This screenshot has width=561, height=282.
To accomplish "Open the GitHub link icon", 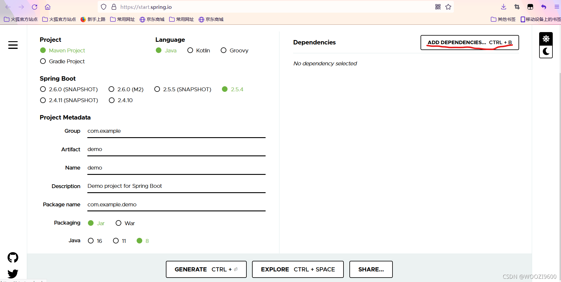I will (13, 258).
